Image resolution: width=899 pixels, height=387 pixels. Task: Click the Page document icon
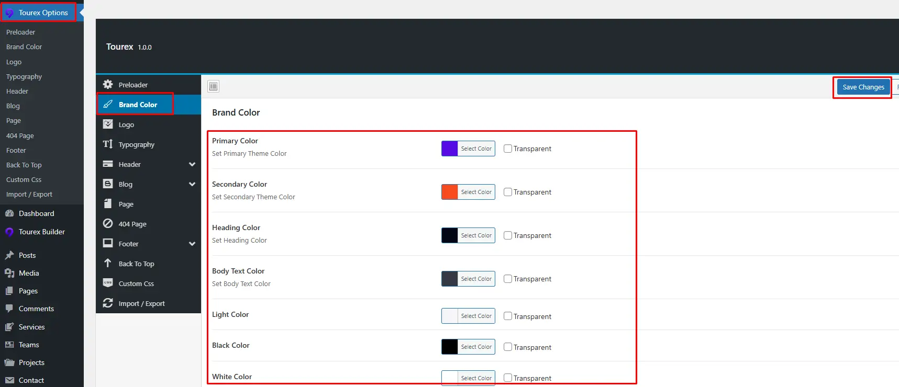108,203
